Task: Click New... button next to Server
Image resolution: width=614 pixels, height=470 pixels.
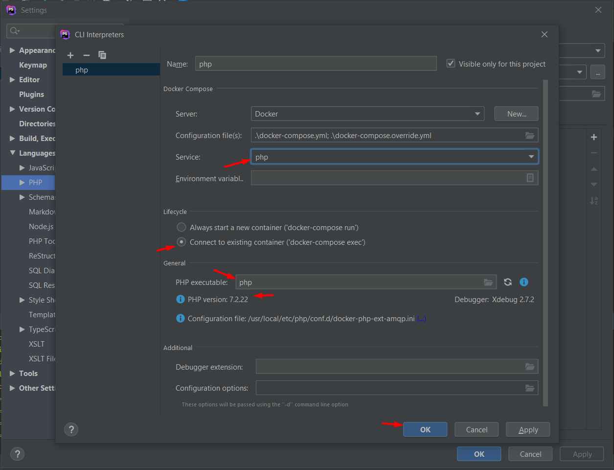Action: [x=516, y=114]
